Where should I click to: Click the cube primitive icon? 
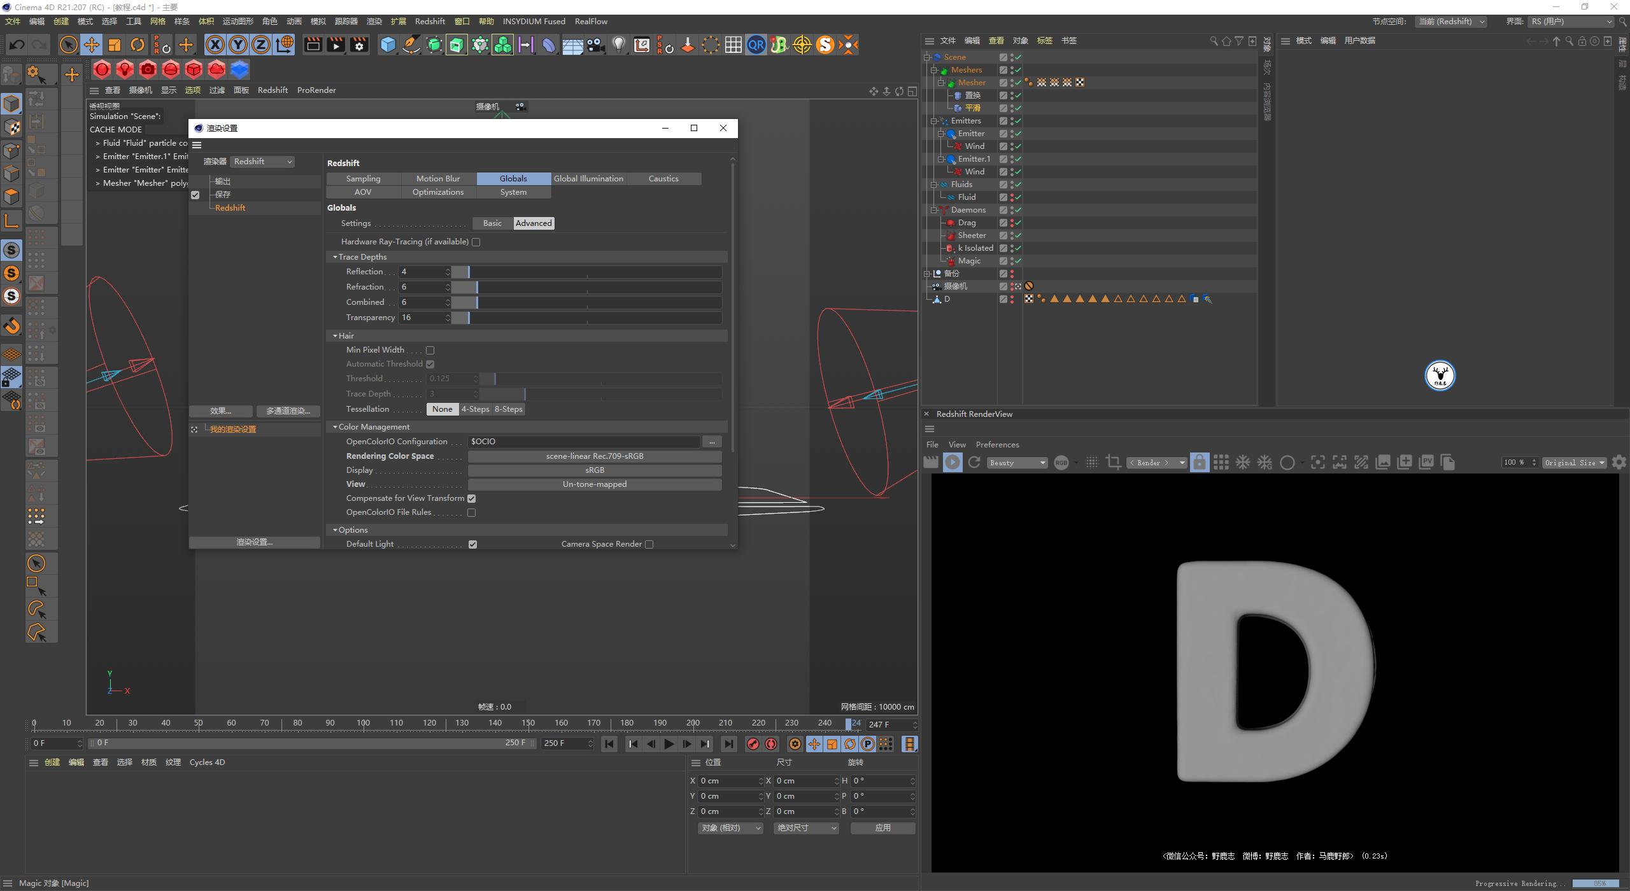click(x=388, y=45)
